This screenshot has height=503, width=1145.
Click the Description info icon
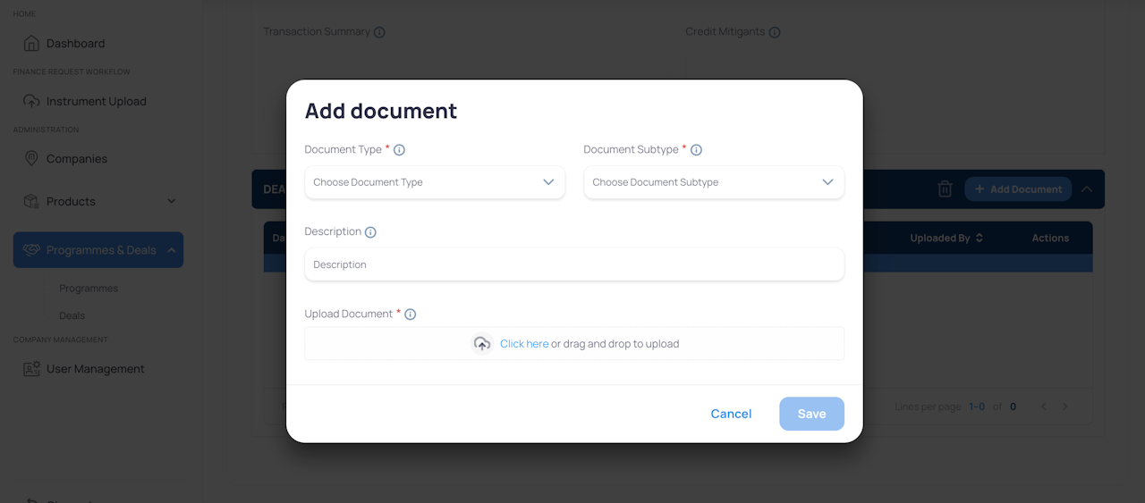370,232
